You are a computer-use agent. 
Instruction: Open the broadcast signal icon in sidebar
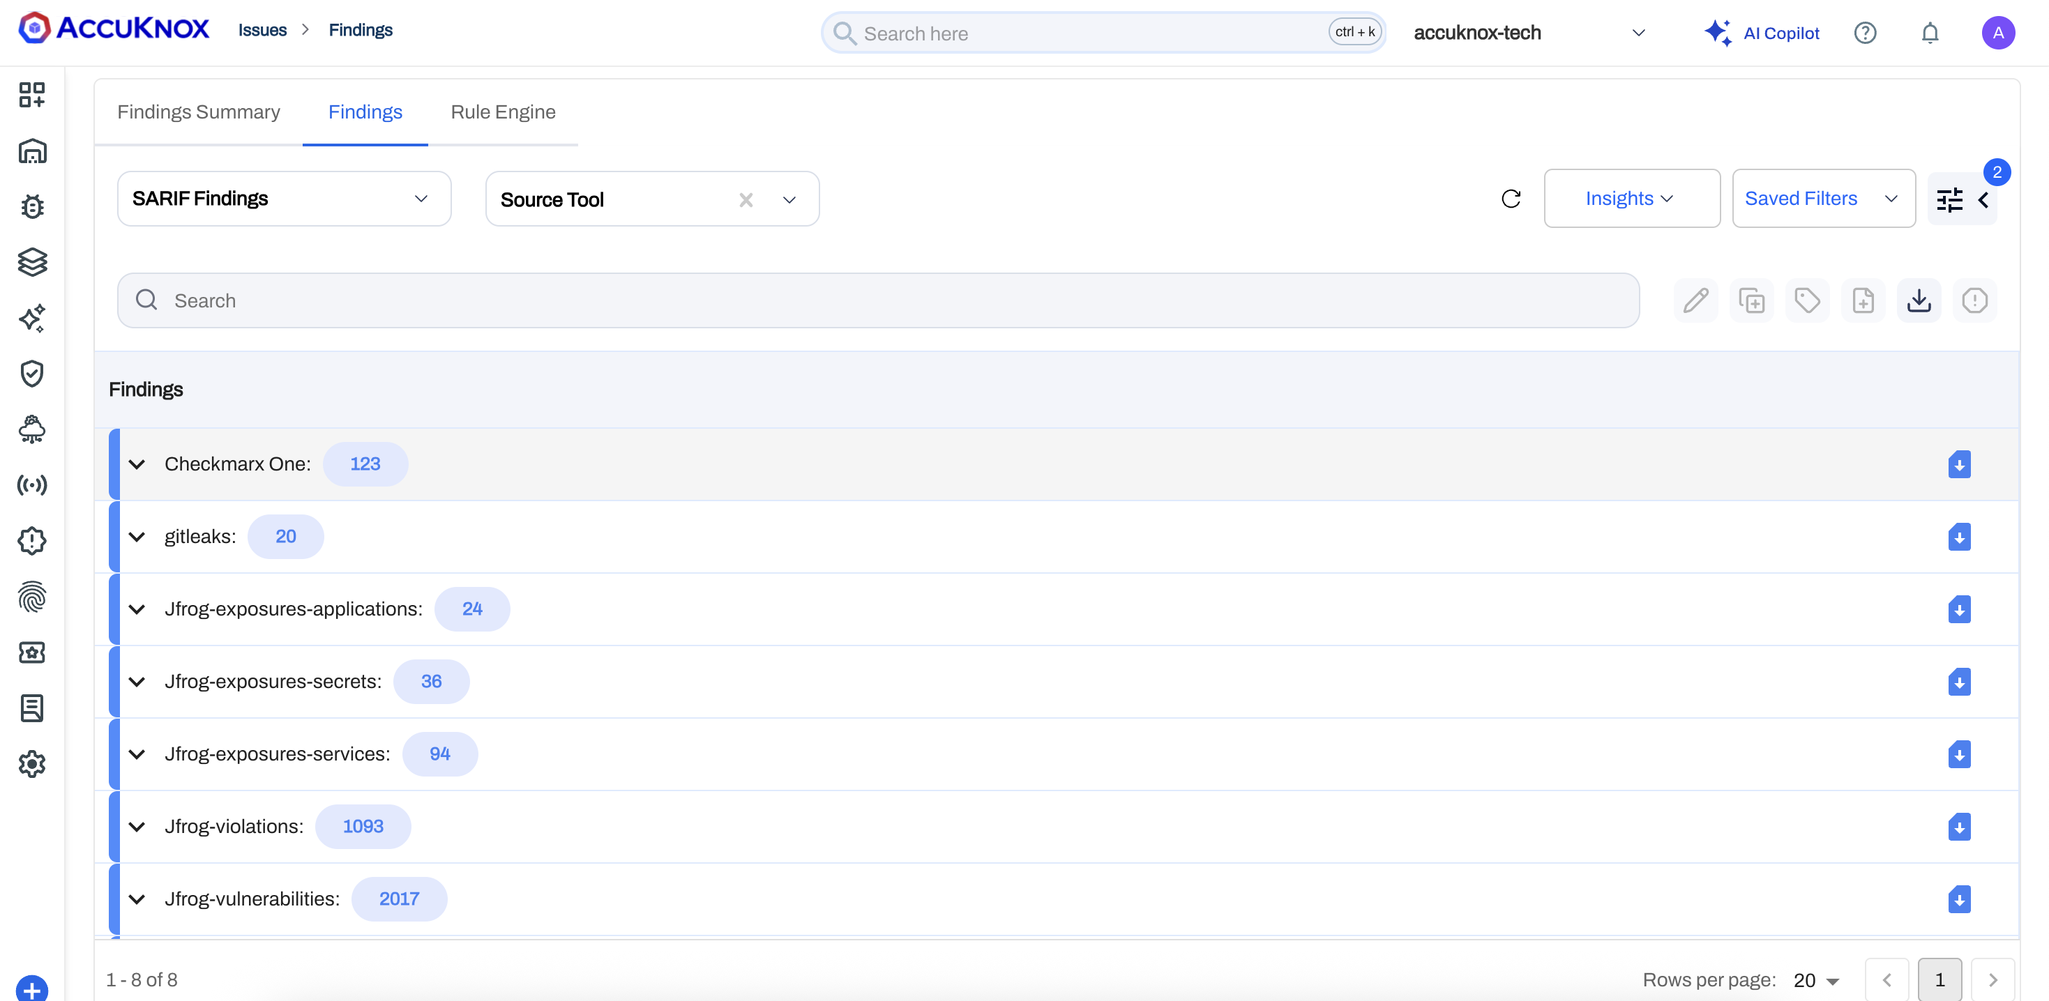pos(32,485)
